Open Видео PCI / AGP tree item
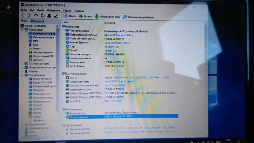Viewport: 254px width, 143px height. click(x=43, y=83)
